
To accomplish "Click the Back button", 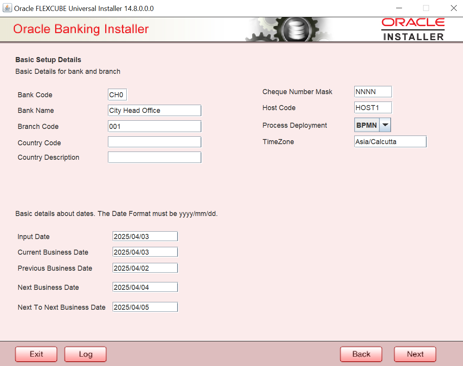I will point(361,354).
